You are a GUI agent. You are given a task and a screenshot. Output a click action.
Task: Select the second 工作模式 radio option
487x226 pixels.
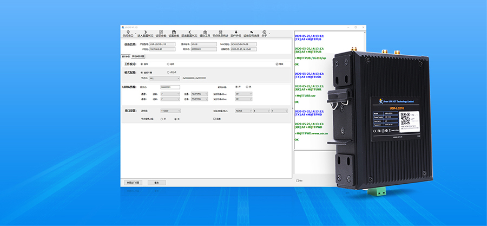coord(168,64)
